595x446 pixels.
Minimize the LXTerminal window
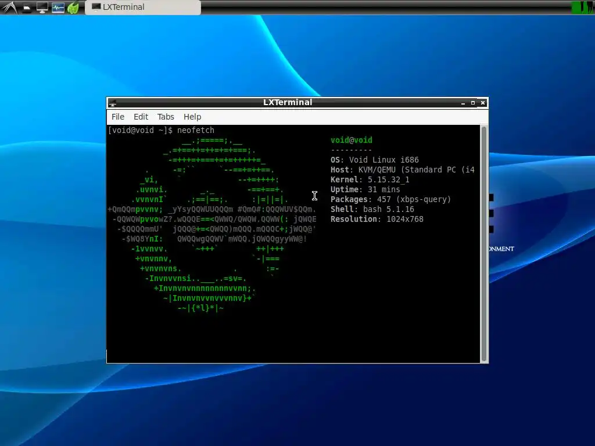463,103
